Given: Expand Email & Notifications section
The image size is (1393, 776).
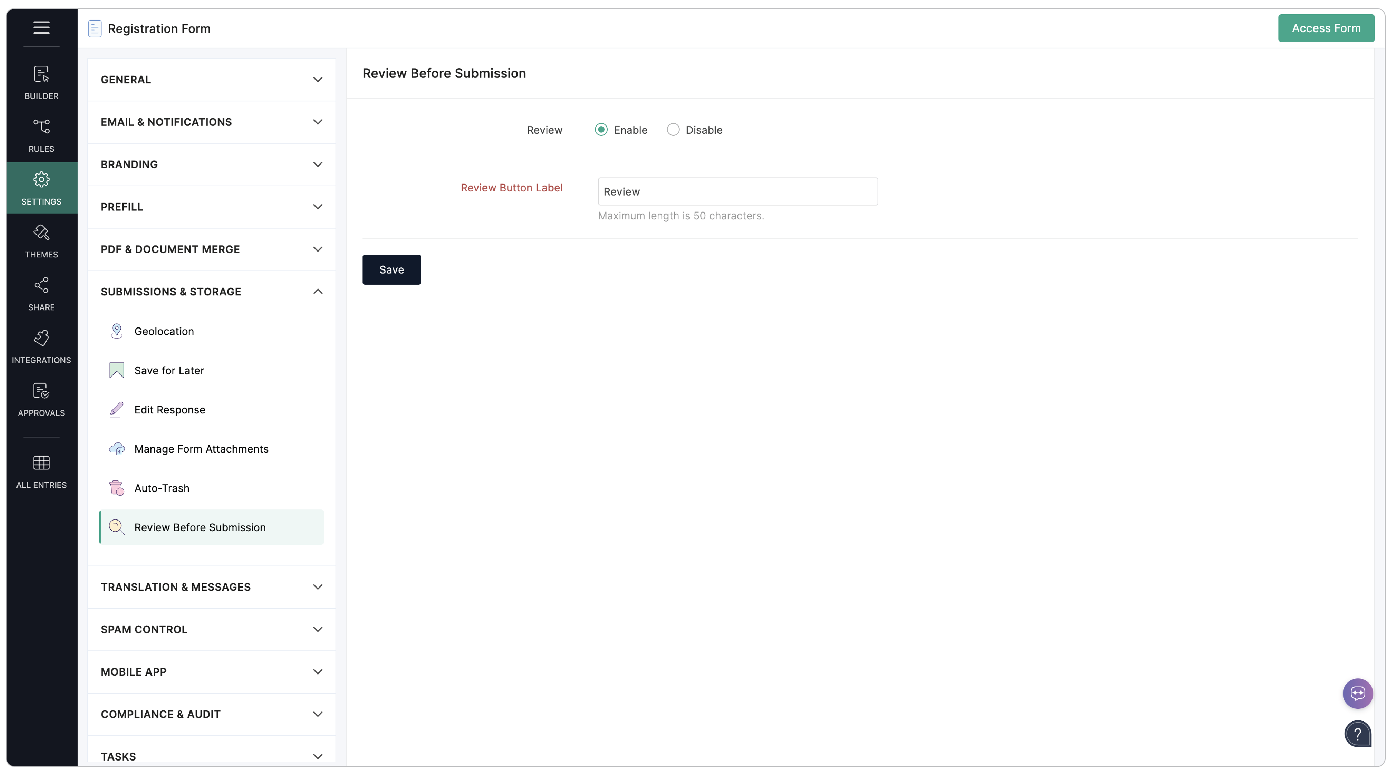Looking at the screenshot, I should 211,122.
